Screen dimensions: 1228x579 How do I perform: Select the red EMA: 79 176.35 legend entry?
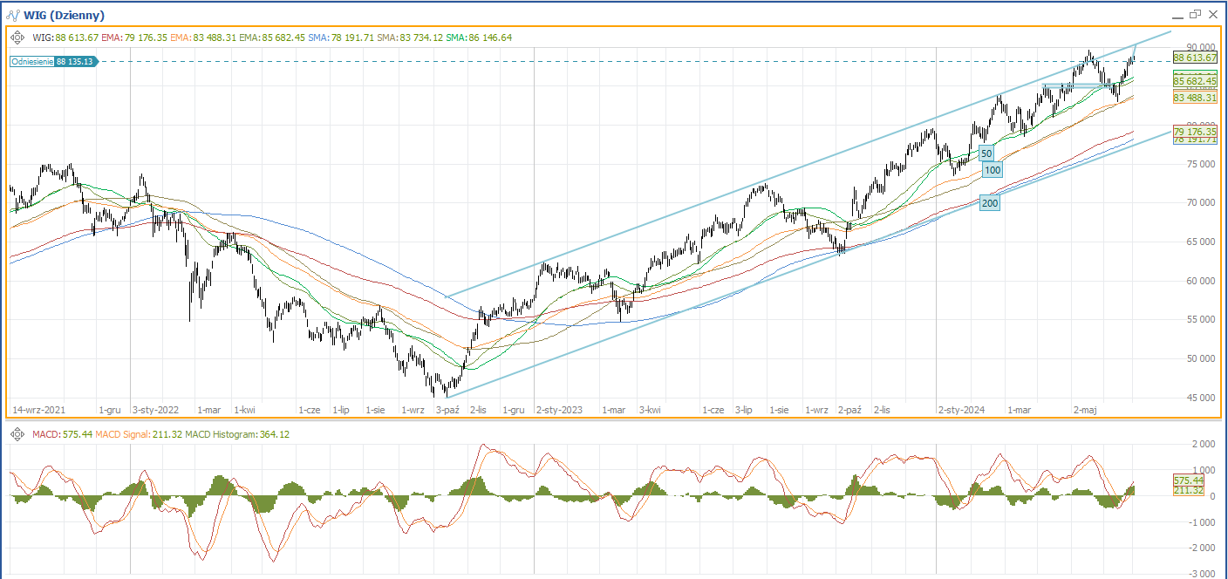(x=133, y=37)
